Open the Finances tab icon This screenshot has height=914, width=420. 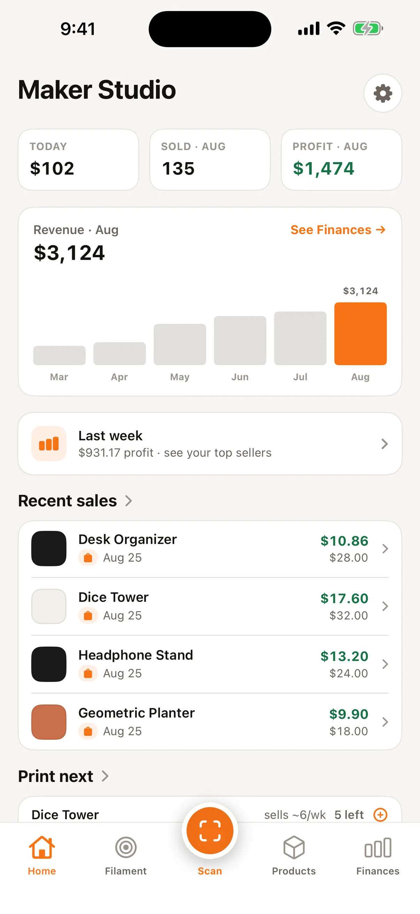pyautogui.click(x=378, y=848)
